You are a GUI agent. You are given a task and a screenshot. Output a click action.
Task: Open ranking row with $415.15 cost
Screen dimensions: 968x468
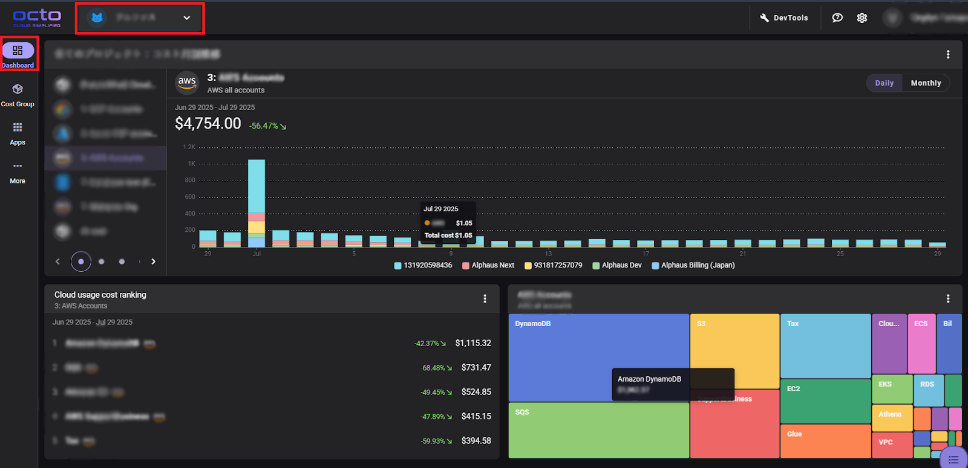tap(272, 417)
